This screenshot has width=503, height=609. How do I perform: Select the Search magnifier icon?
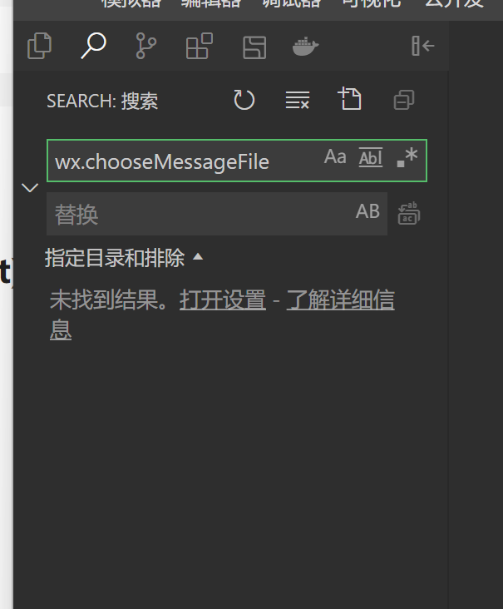click(x=94, y=46)
